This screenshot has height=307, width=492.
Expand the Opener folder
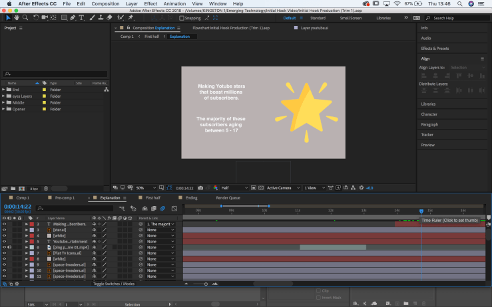click(3, 109)
